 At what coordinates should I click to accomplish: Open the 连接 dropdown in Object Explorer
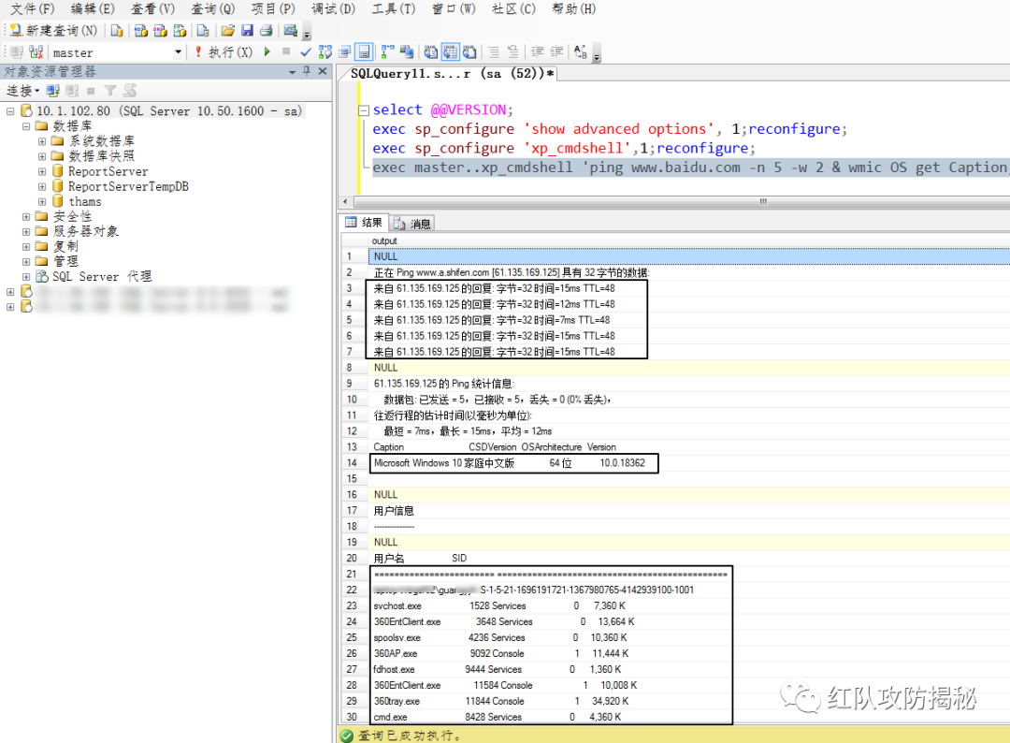click(x=22, y=91)
